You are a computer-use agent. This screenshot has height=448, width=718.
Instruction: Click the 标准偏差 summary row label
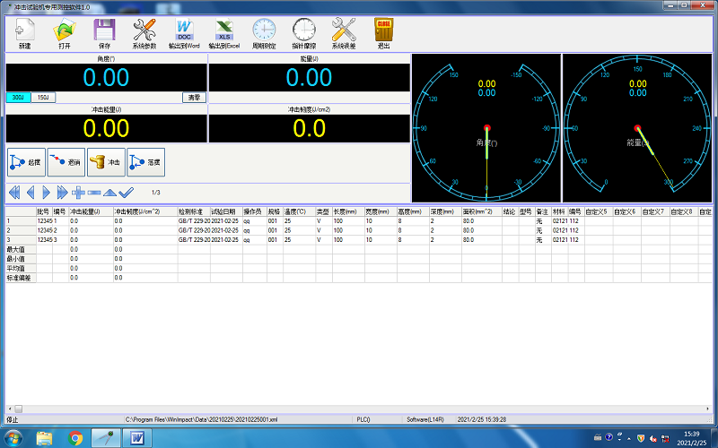(x=21, y=278)
